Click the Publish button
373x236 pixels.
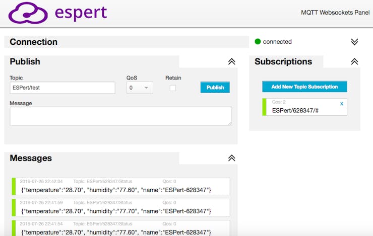(x=215, y=88)
